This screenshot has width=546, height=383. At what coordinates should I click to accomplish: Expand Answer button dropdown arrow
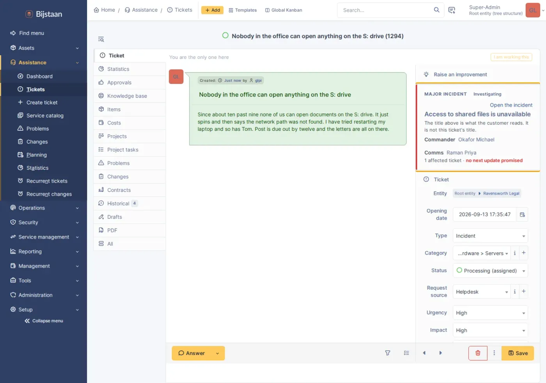(218, 353)
